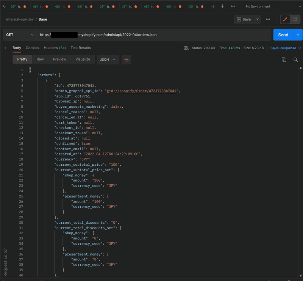Click the "app_id" value 6619761
The height and width of the screenshot is (281, 303).
click(83, 96)
